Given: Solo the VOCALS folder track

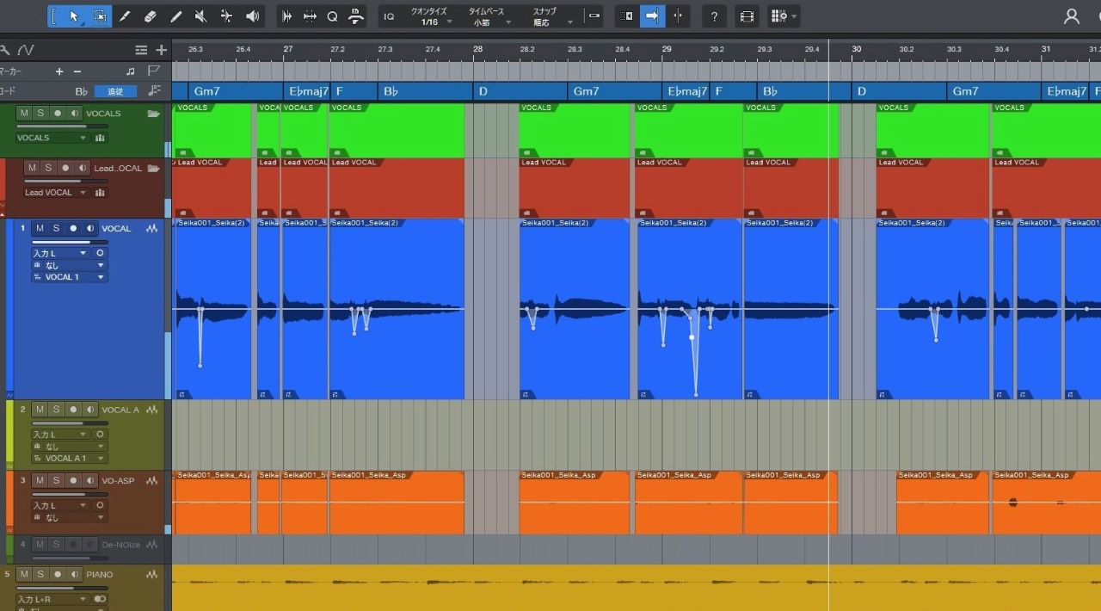Looking at the screenshot, I should [40, 113].
